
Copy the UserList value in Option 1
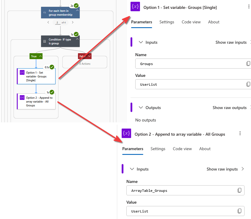pos(248,84)
